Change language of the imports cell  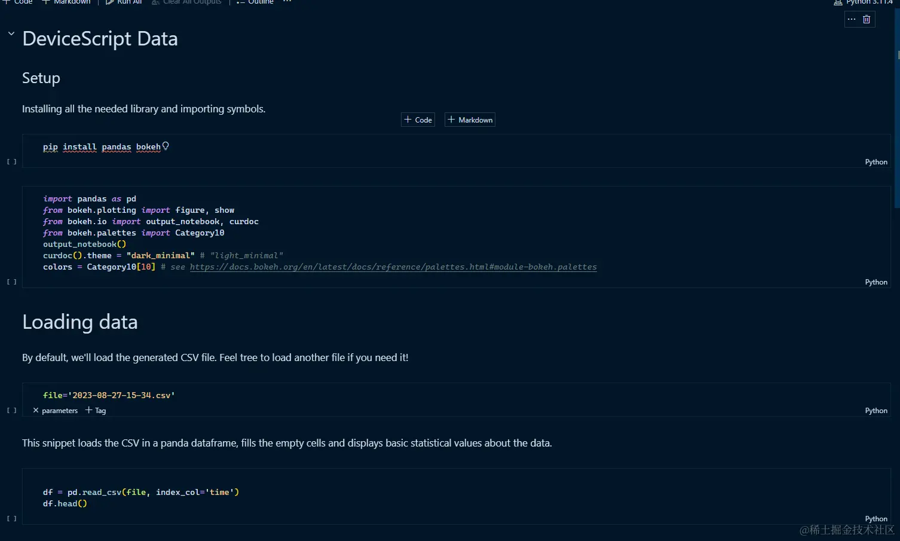pyautogui.click(x=876, y=282)
